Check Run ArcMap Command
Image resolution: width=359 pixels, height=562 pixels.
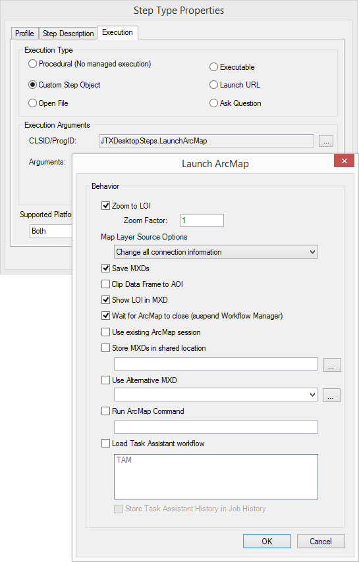105,411
